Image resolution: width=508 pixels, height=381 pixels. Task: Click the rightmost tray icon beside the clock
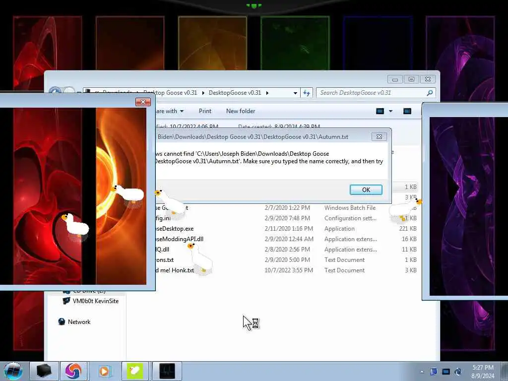pos(458,372)
